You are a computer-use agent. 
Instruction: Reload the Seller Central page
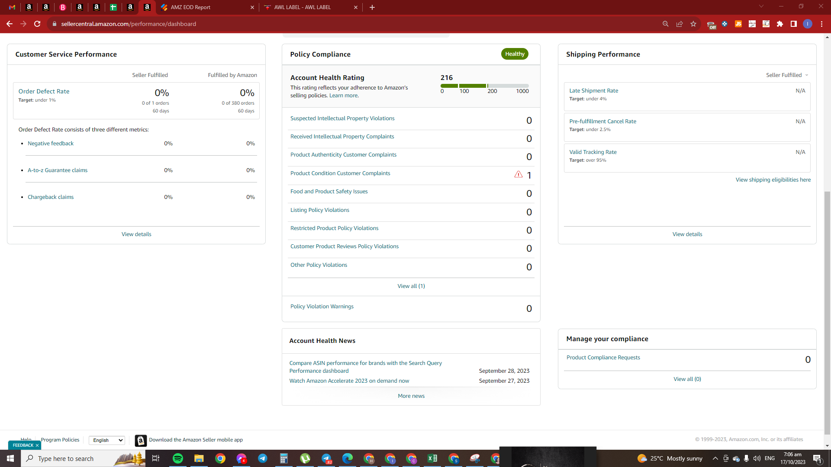pyautogui.click(x=37, y=24)
